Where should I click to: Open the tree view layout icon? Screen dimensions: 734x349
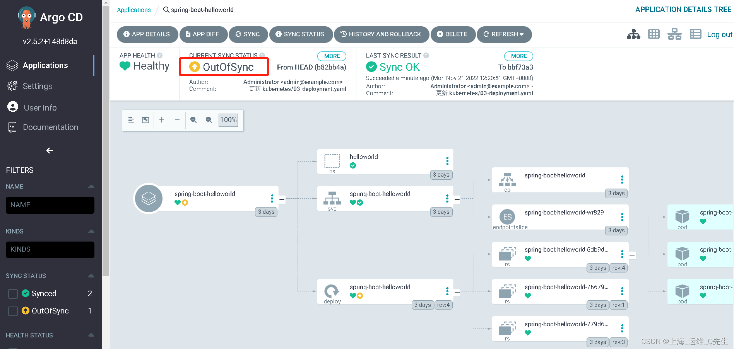[x=633, y=34]
